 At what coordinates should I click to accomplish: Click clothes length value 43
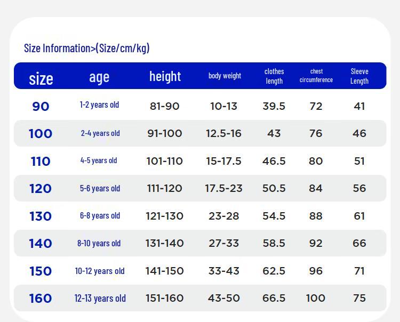pyautogui.click(x=274, y=133)
